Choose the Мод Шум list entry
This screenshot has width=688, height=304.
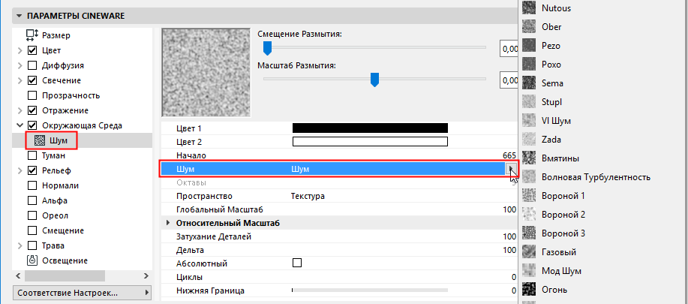561,271
